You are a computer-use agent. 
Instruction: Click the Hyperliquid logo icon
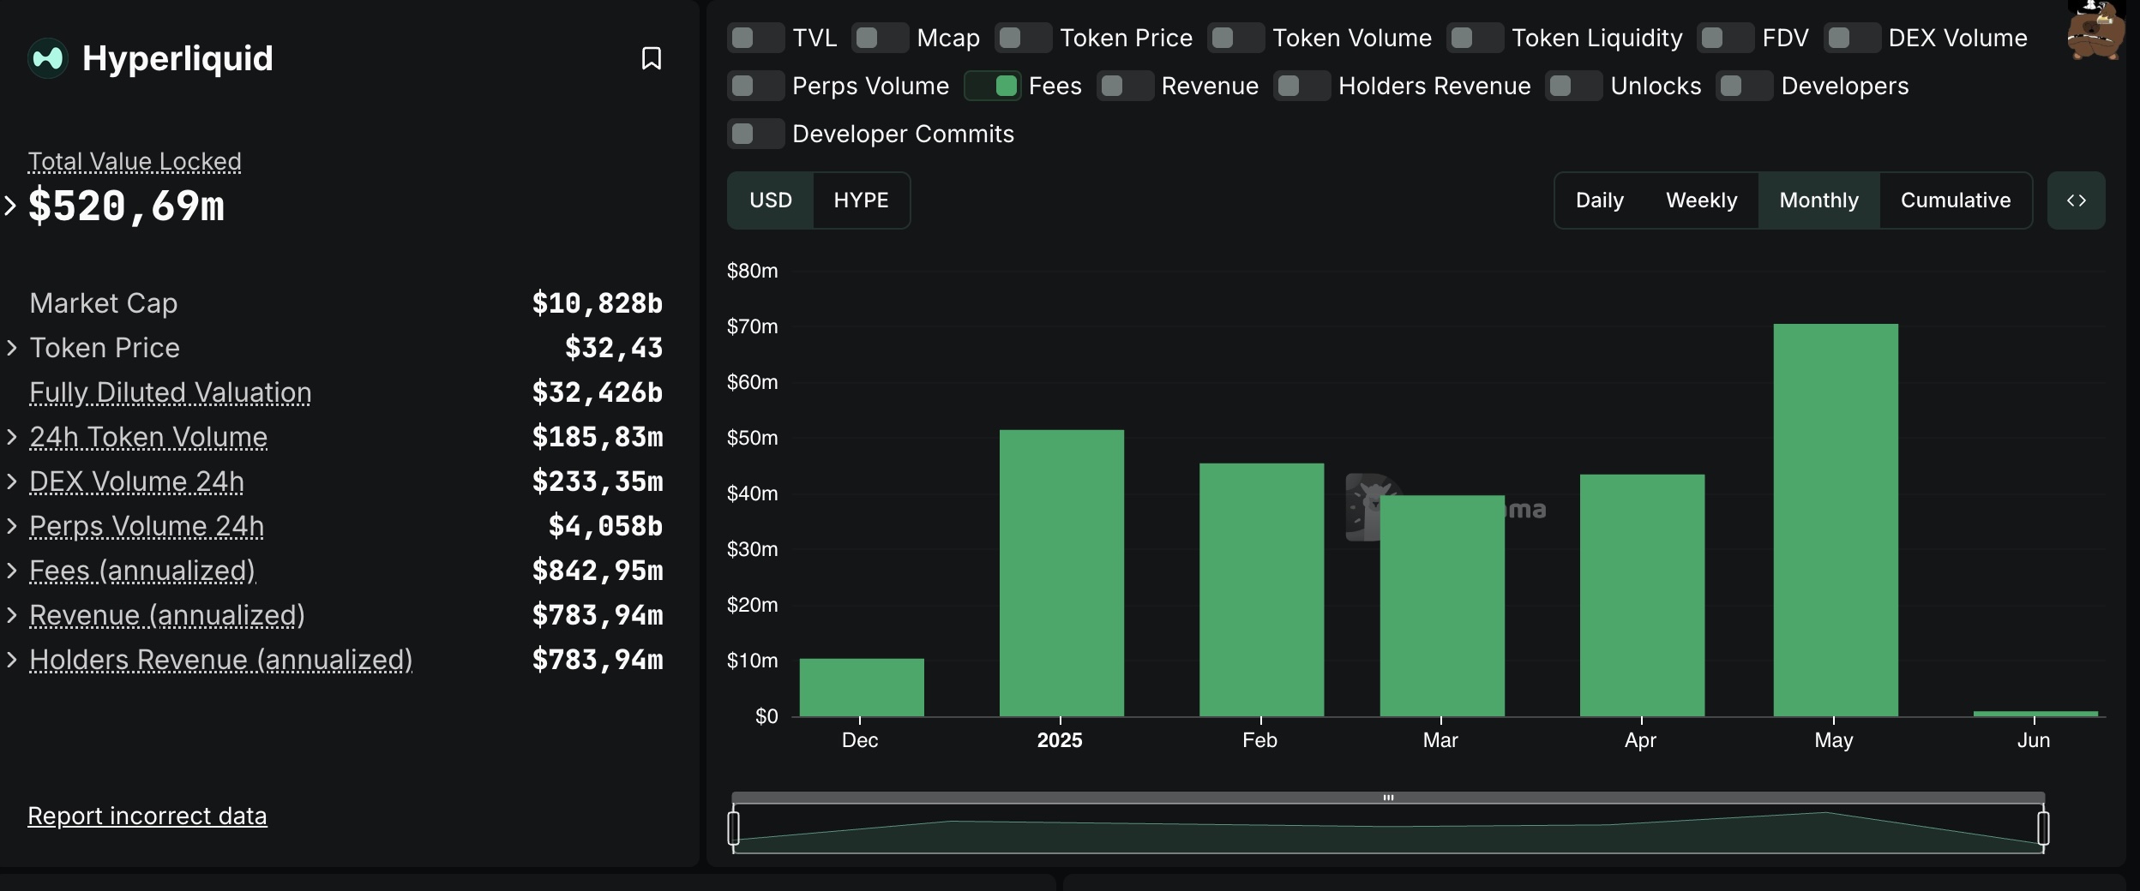point(47,58)
